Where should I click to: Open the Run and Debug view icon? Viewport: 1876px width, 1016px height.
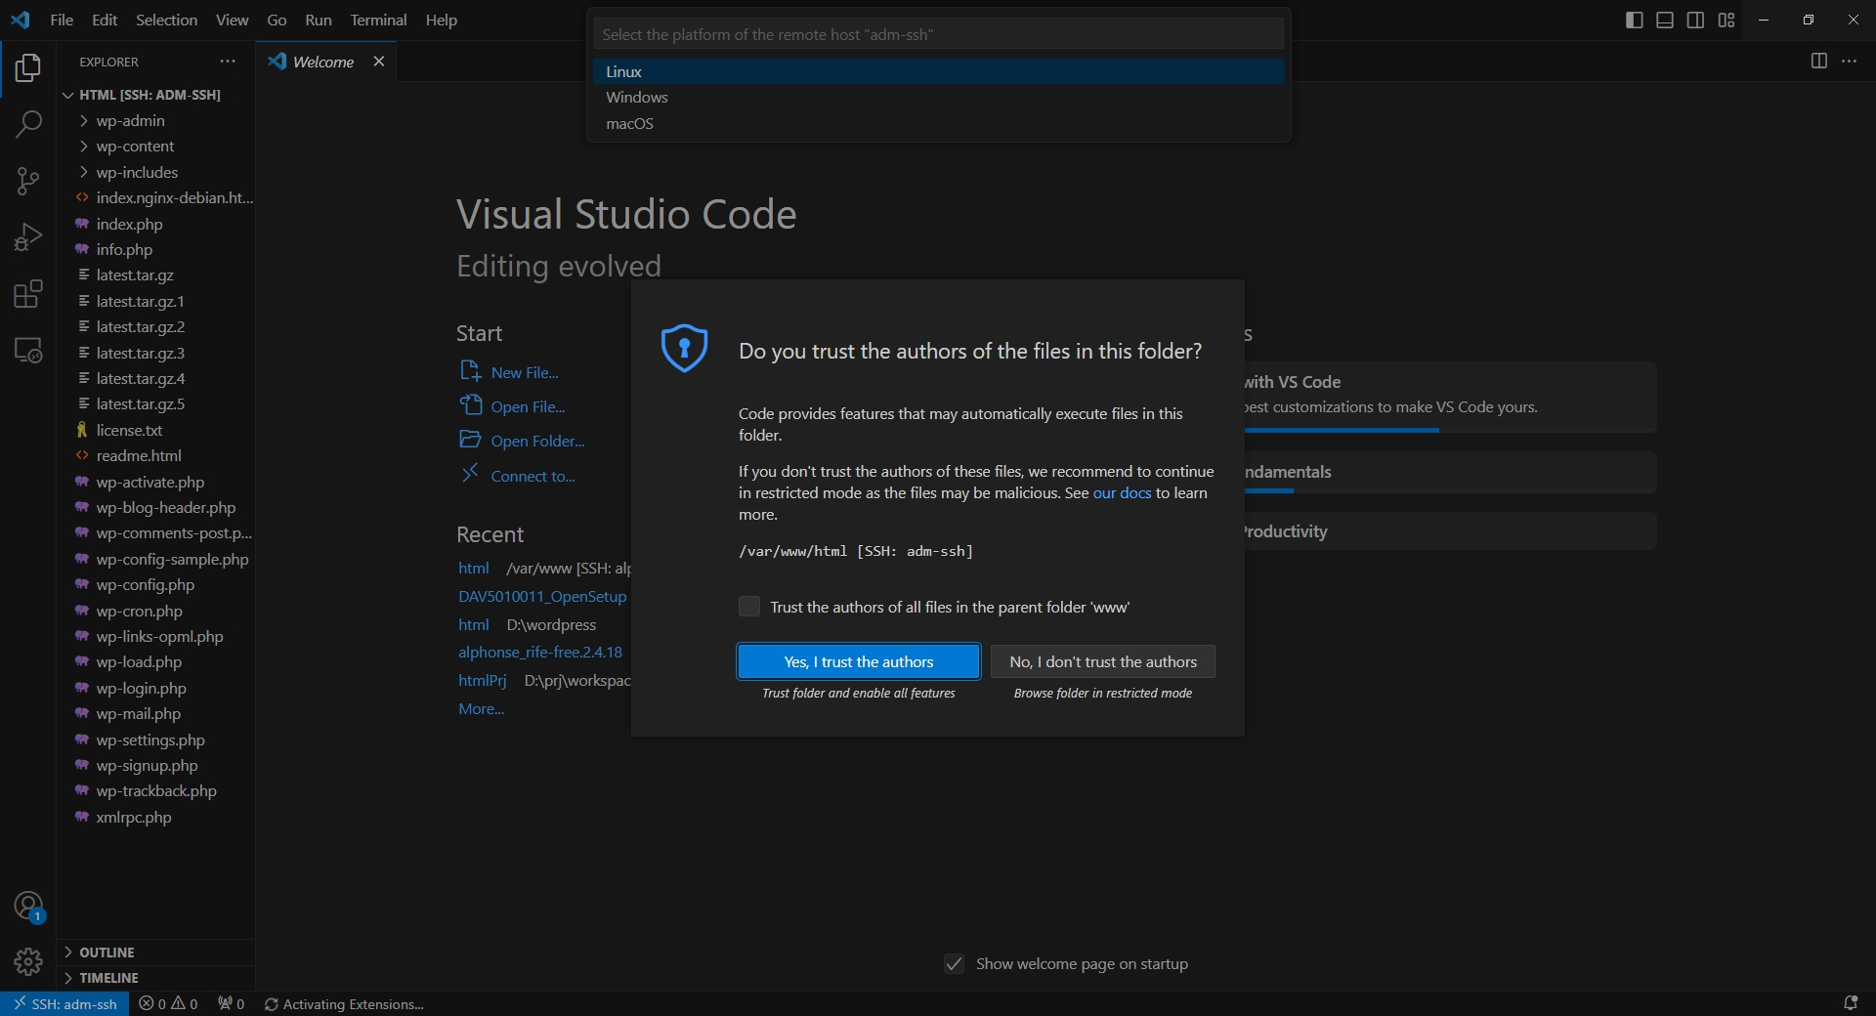28,237
